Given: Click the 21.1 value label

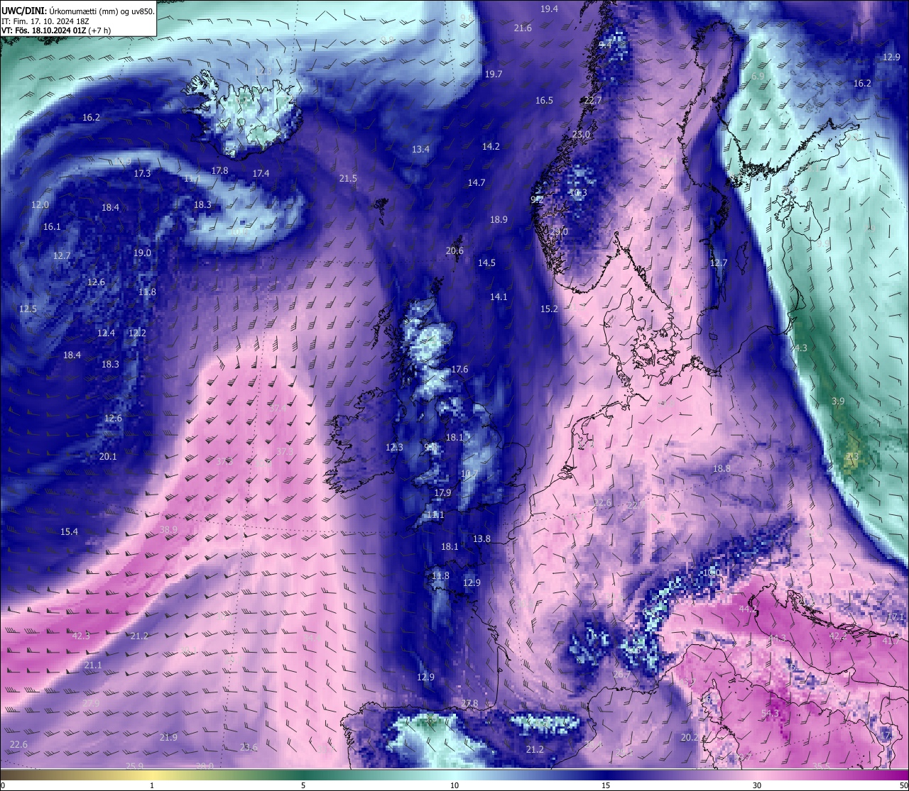Looking at the screenshot, I should [x=93, y=665].
